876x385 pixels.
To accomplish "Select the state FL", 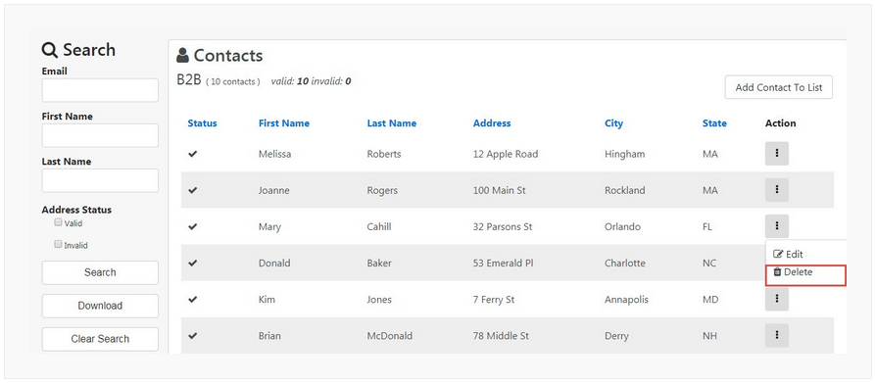I will pyautogui.click(x=707, y=226).
